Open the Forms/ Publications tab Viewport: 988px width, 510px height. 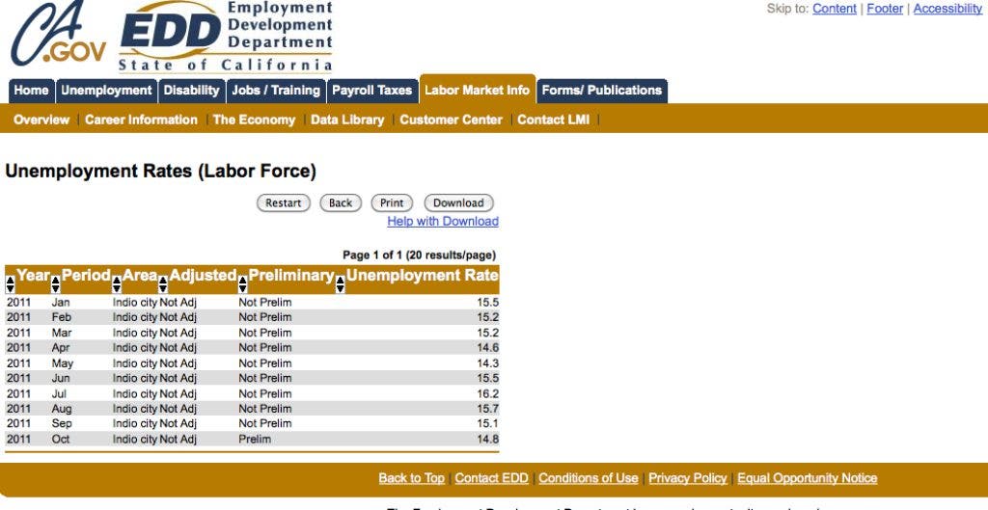point(602,91)
